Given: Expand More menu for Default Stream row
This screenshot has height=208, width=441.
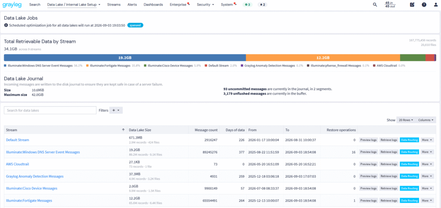Looking at the screenshot, I should click(x=427, y=140).
